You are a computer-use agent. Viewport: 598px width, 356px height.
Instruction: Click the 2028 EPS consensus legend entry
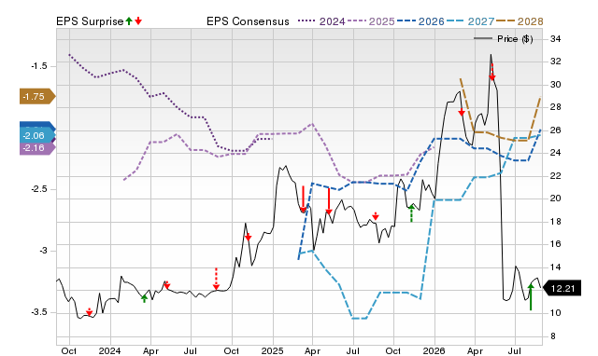520,21
